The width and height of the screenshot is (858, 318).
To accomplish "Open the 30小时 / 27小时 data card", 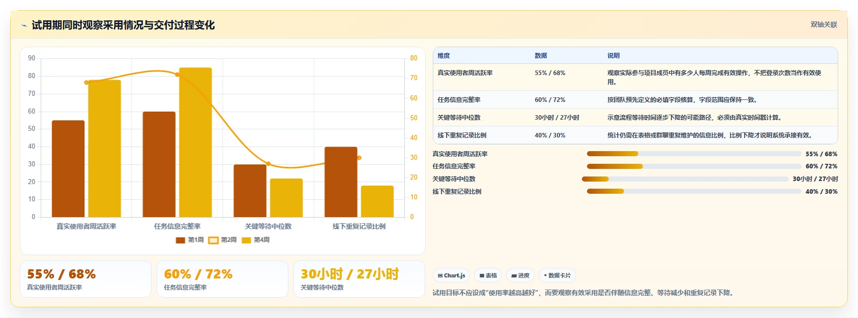I will click(x=359, y=279).
